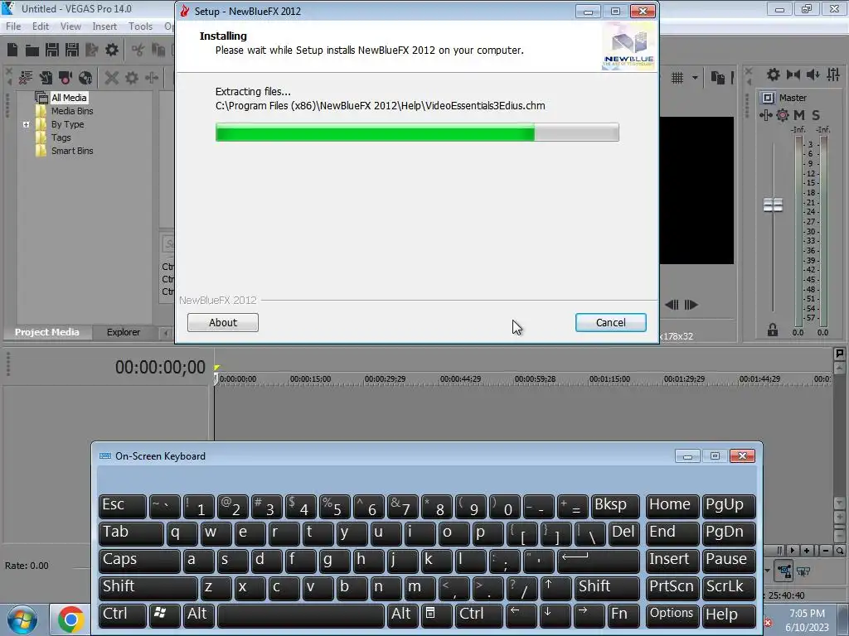Open Project Properties gear in main toolbar
Image resolution: width=849 pixels, height=636 pixels.
point(112,51)
